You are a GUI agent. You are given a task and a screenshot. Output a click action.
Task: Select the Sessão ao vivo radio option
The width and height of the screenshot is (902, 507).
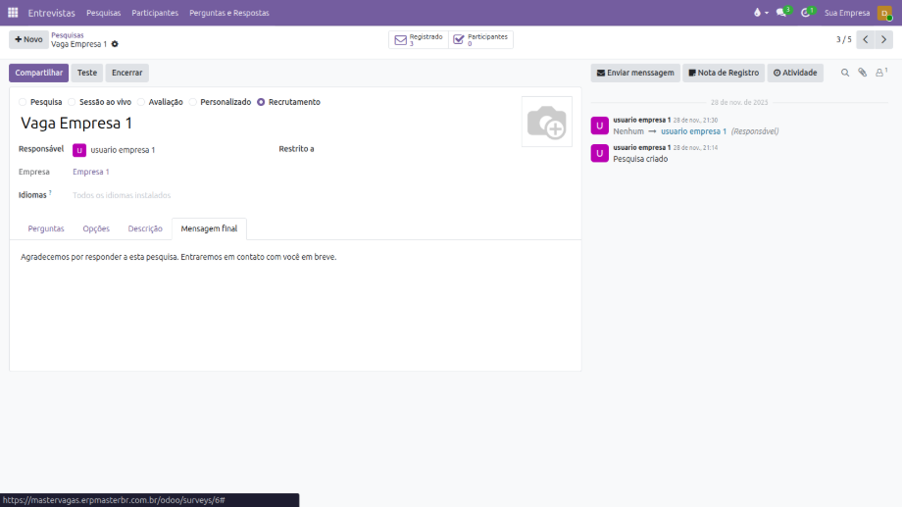point(72,102)
